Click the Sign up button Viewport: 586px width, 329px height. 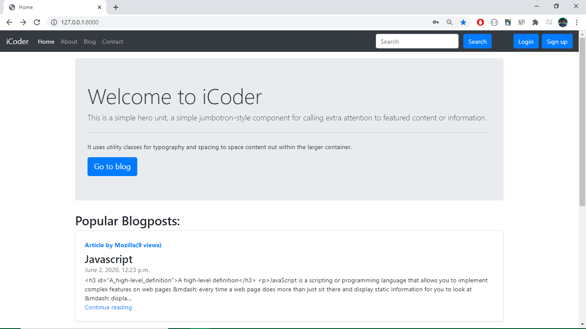click(x=557, y=41)
